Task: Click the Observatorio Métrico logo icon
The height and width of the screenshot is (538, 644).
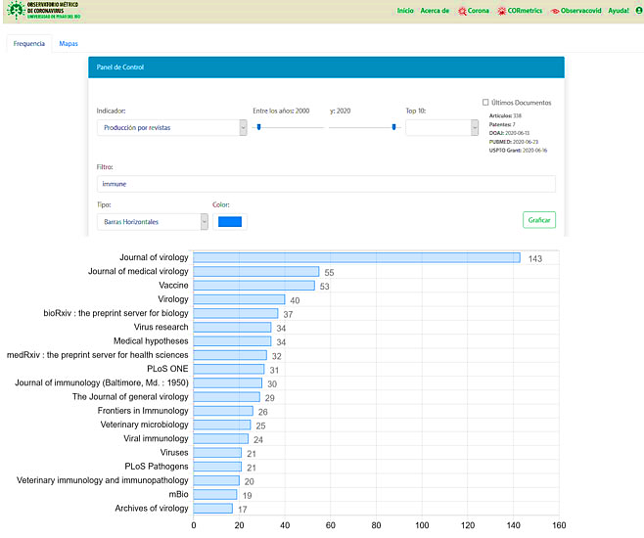Action: point(14,11)
